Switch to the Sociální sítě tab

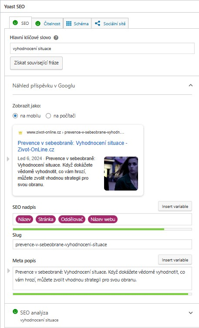(x=110, y=23)
